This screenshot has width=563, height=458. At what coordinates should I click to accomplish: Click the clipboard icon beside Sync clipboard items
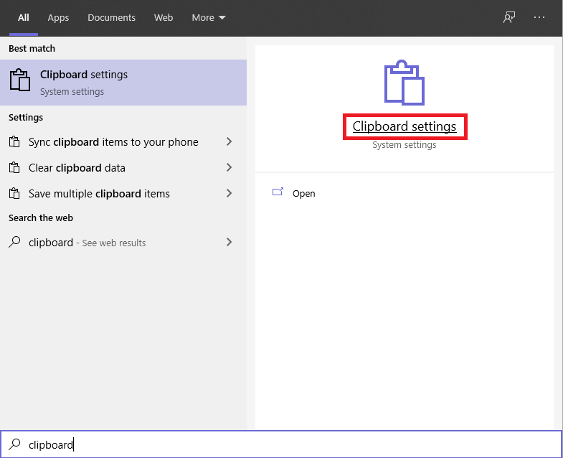(14, 141)
